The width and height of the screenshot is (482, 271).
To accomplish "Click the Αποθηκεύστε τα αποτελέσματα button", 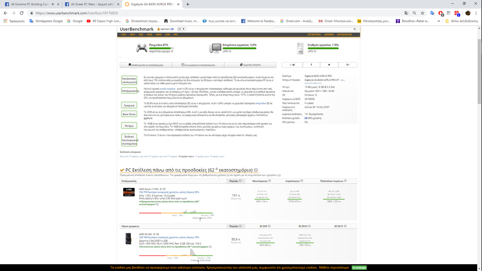I will (146, 65).
